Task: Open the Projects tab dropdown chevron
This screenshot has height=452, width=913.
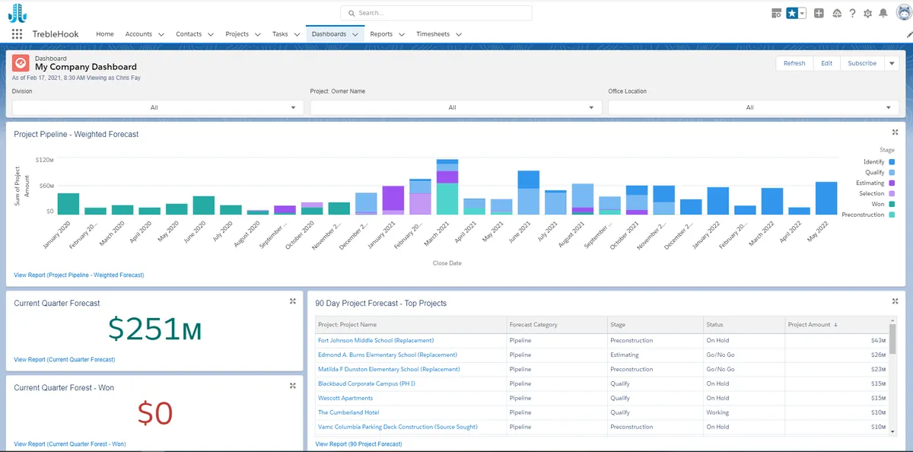Action: (257, 34)
